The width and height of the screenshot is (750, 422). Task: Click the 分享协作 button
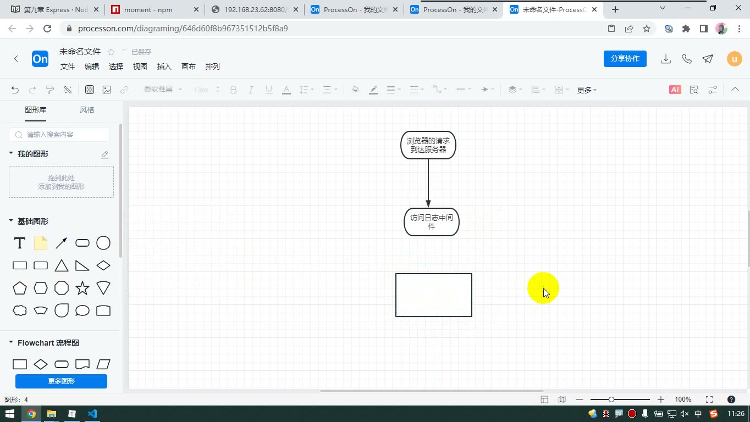(625, 59)
